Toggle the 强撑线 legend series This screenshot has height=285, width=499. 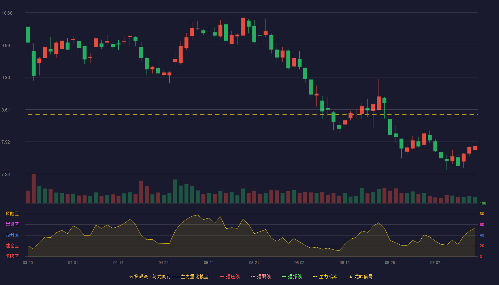(x=292, y=276)
